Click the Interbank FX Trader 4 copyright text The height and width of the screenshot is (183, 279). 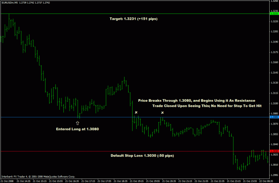tap(38, 177)
